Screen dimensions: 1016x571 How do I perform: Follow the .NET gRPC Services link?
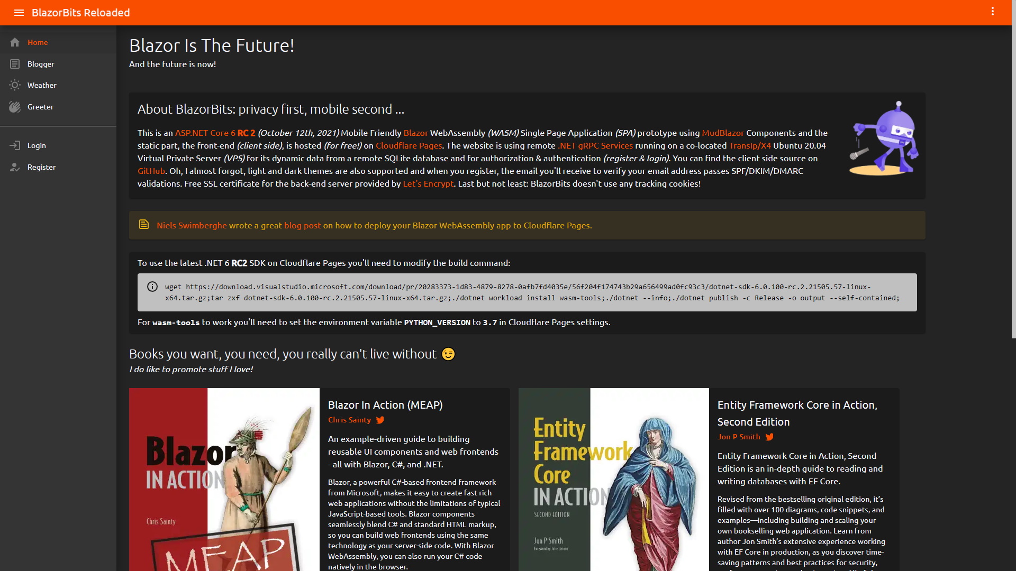click(x=595, y=145)
